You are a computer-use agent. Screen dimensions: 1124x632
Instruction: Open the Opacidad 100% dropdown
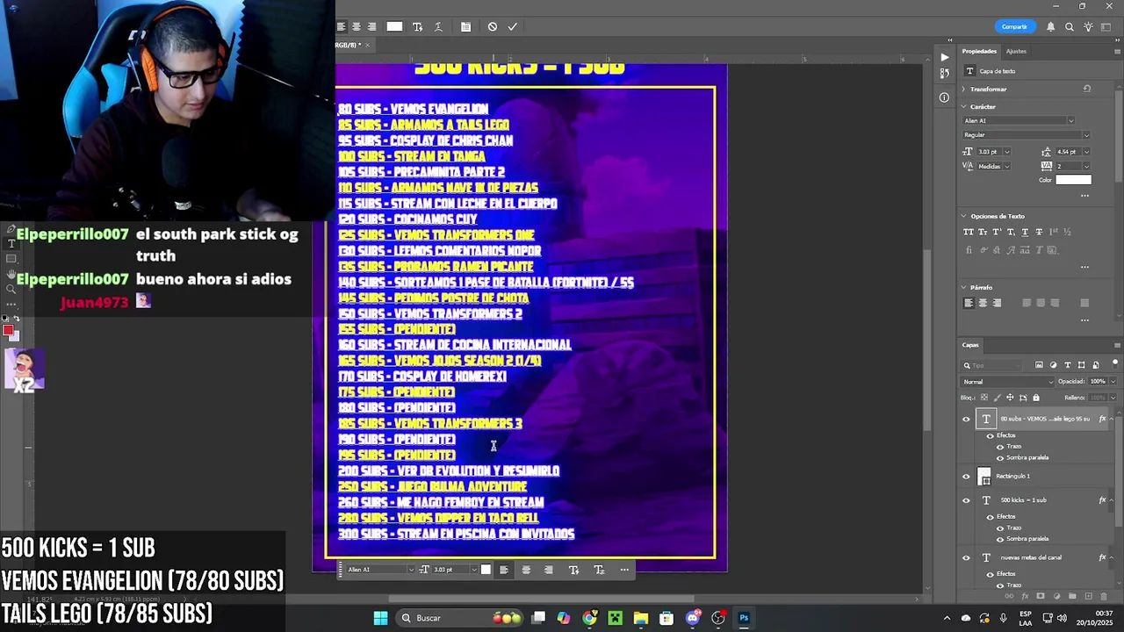[1113, 382]
